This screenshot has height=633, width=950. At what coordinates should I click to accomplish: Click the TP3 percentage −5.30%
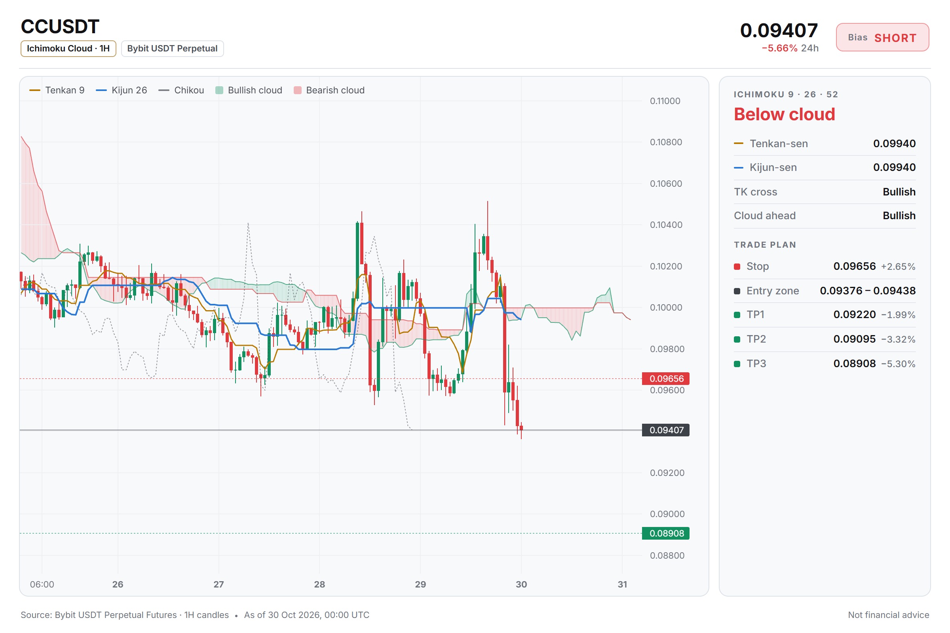(898, 364)
